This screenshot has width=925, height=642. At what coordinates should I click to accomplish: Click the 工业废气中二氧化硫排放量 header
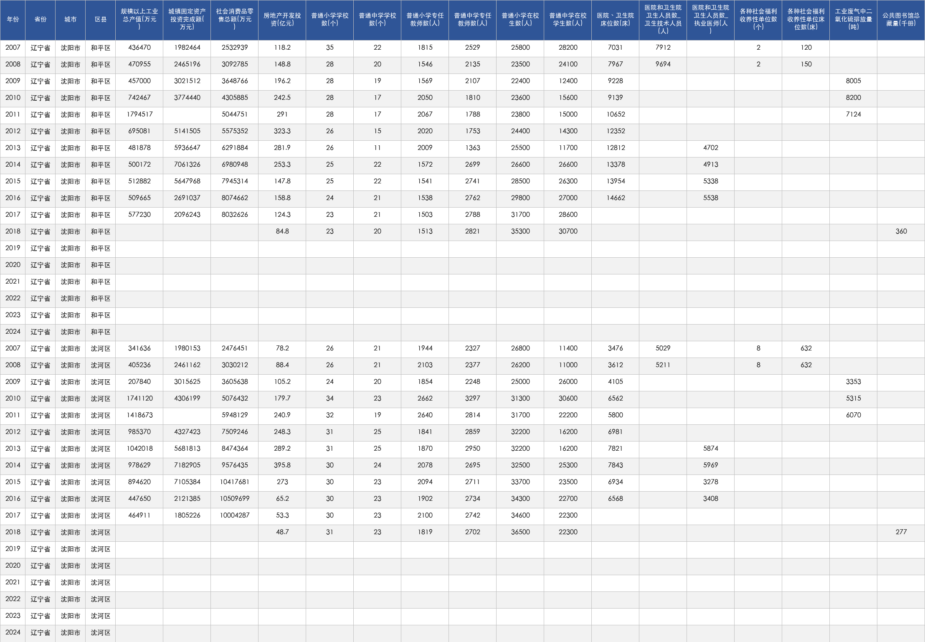click(853, 20)
